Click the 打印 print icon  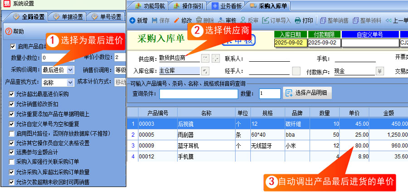point(298,20)
